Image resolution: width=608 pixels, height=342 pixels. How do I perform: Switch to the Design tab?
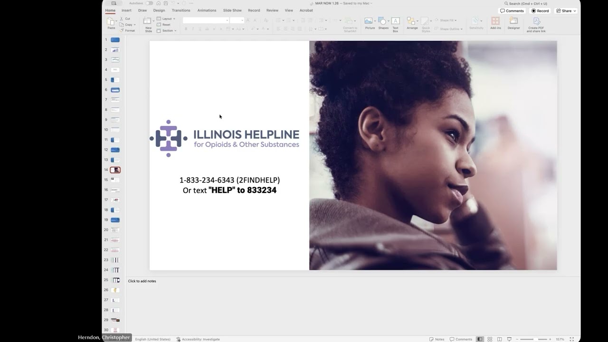[x=159, y=10]
